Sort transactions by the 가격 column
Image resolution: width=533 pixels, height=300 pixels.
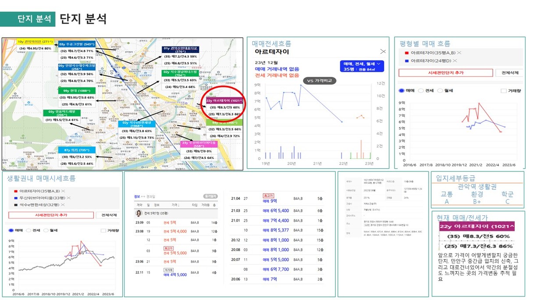[176, 205]
